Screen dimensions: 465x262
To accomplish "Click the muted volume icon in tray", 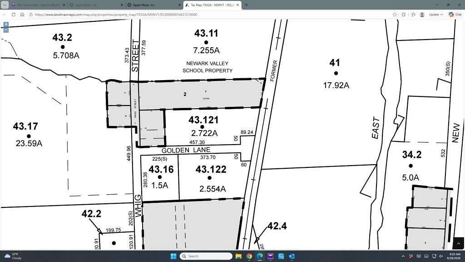I will coord(441,256).
